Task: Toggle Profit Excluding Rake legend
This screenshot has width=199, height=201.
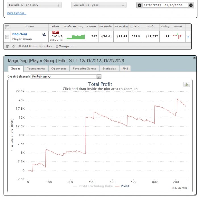Action: [93, 186]
